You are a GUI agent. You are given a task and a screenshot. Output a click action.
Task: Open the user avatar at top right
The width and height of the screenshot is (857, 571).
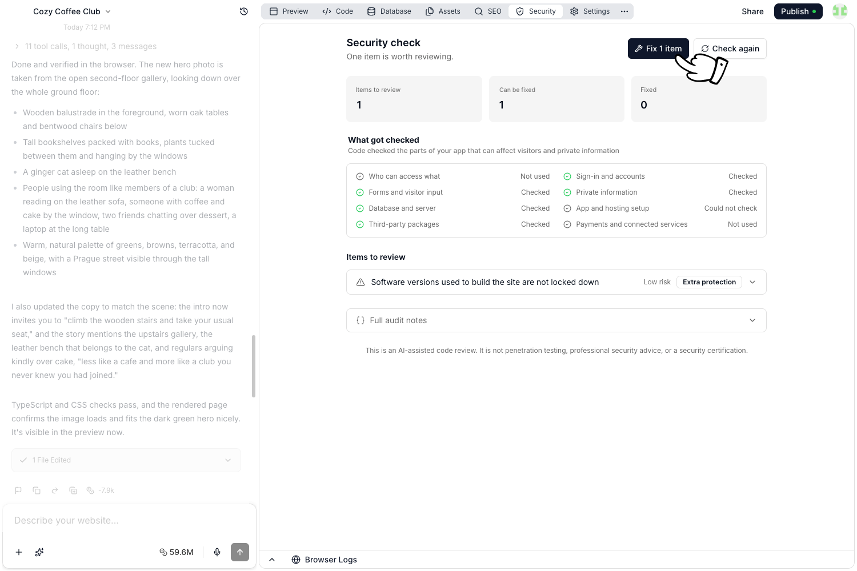(840, 11)
